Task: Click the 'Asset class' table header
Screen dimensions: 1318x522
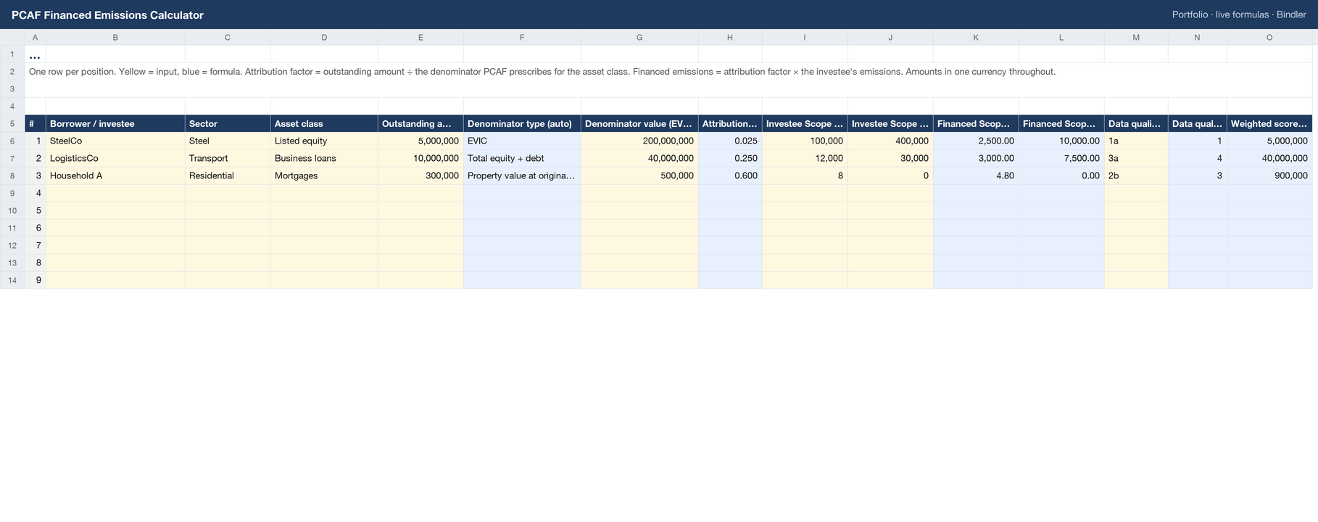Action: tap(324, 123)
